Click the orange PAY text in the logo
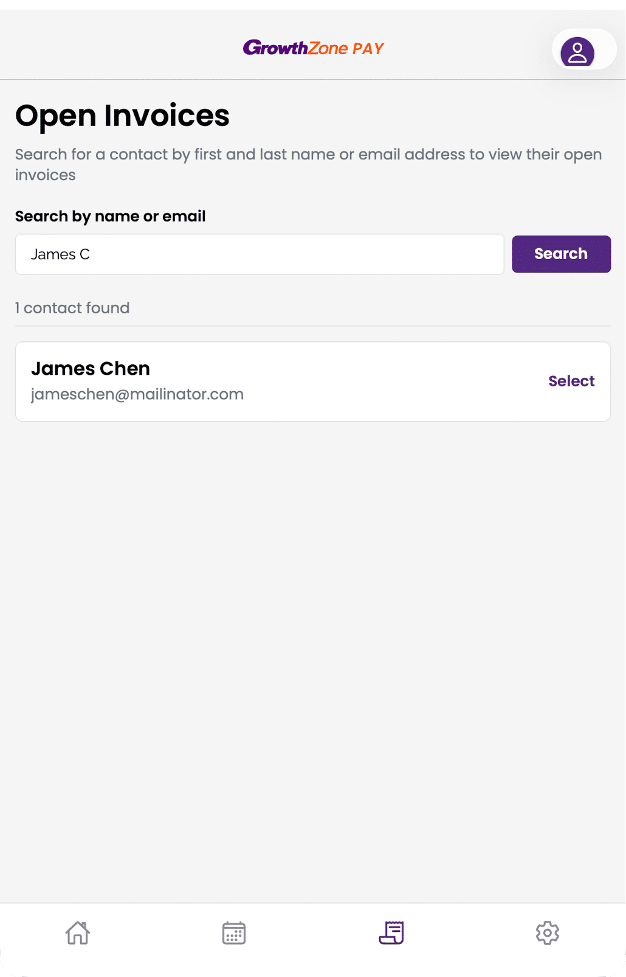626x977 pixels. pyautogui.click(x=368, y=49)
